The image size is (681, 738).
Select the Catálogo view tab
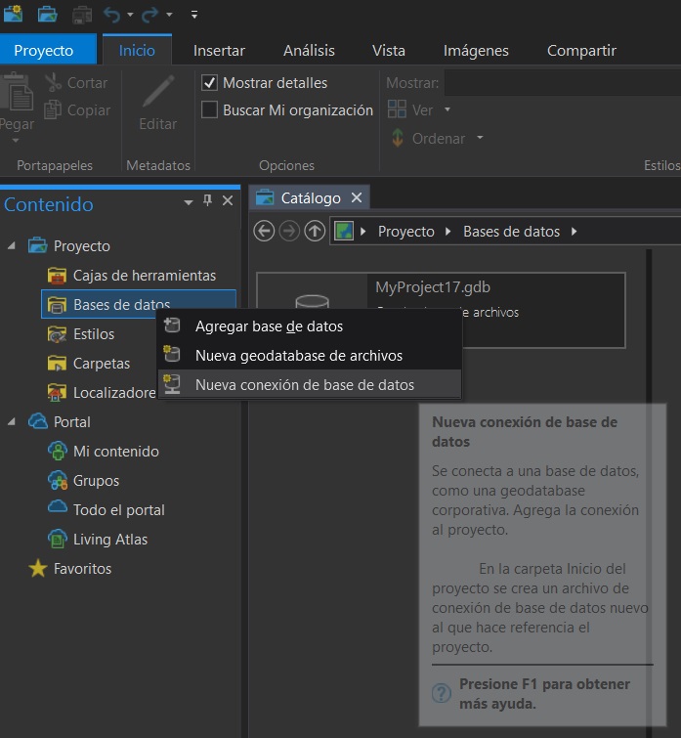click(x=311, y=198)
